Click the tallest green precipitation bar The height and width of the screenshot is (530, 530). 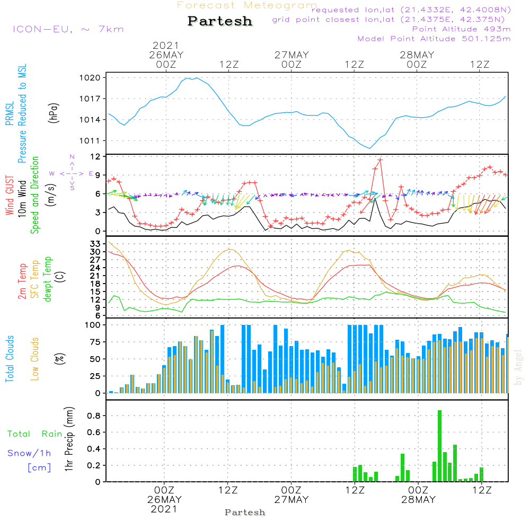(x=439, y=446)
